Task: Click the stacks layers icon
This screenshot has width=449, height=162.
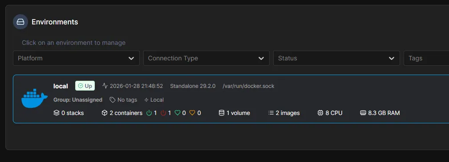Action: coord(57,113)
